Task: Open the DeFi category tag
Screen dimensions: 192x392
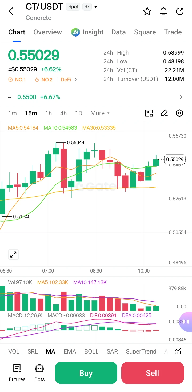Action: (66, 80)
